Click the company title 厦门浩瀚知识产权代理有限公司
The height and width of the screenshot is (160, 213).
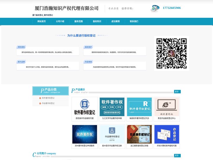(67, 8)
